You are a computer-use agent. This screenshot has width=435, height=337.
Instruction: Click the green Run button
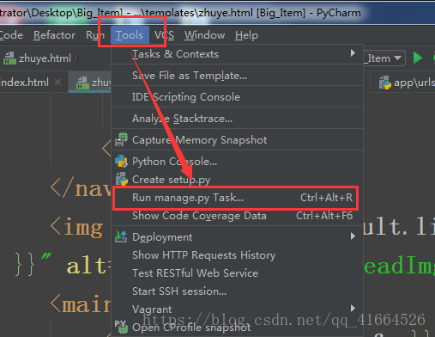(x=418, y=58)
